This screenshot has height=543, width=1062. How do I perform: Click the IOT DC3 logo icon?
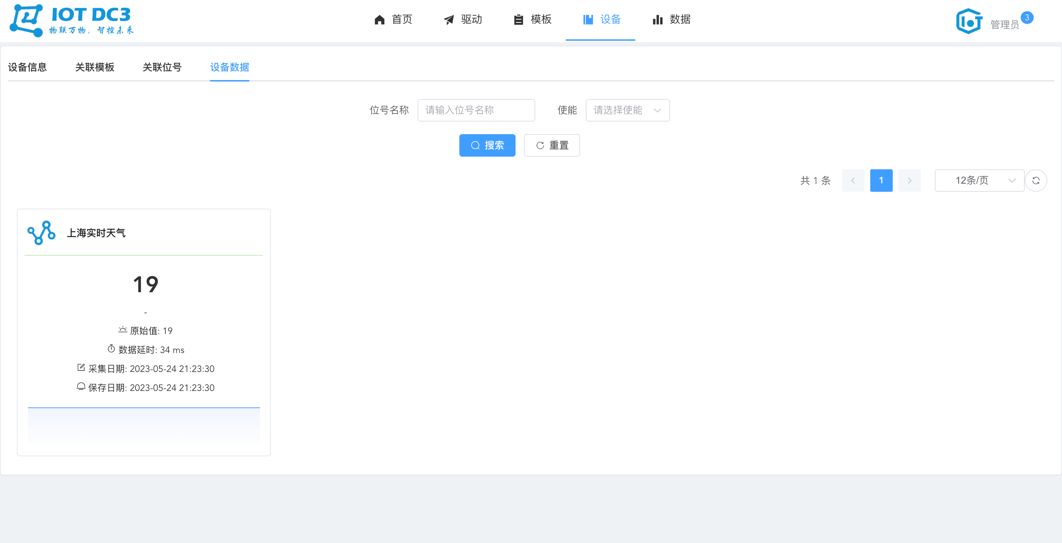[26, 20]
